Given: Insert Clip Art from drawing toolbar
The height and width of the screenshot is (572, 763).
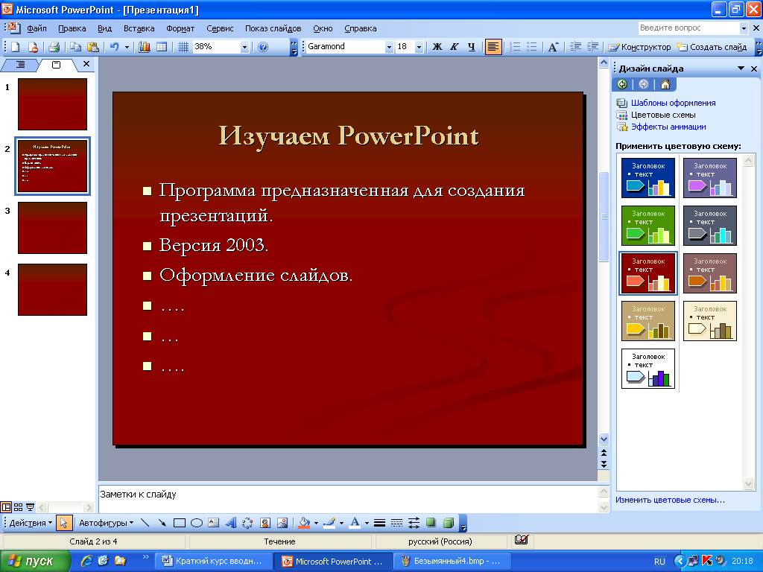Looking at the screenshot, I should pos(265,523).
